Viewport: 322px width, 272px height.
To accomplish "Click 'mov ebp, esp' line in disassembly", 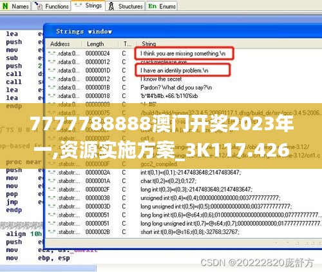I will (38, 258).
